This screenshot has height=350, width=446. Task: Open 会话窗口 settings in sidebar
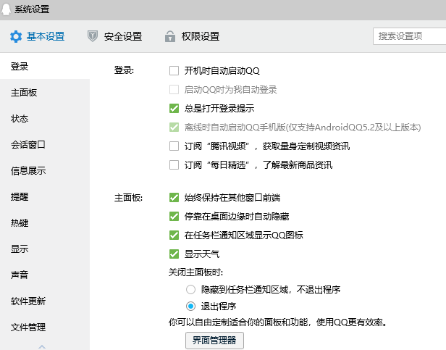coord(45,145)
